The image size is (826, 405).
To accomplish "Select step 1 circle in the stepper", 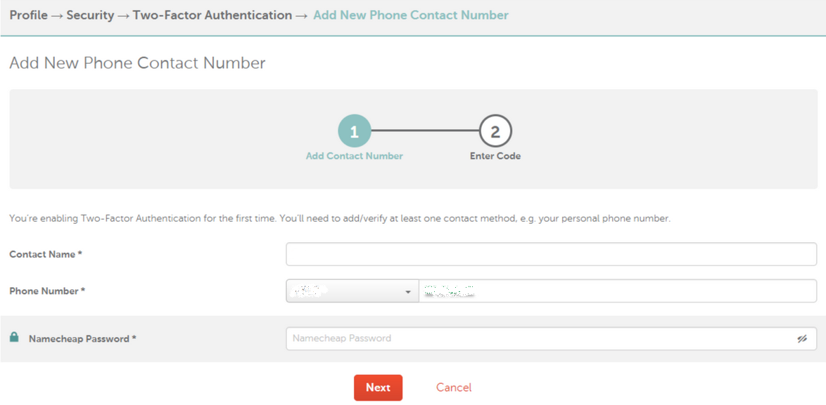I will (354, 131).
